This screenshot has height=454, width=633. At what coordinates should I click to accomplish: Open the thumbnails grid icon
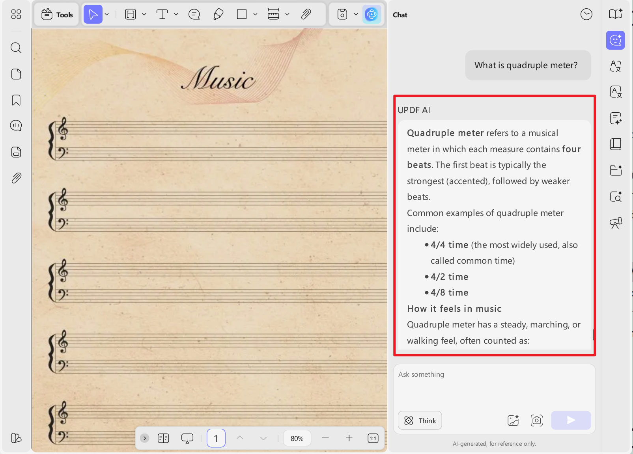point(16,15)
